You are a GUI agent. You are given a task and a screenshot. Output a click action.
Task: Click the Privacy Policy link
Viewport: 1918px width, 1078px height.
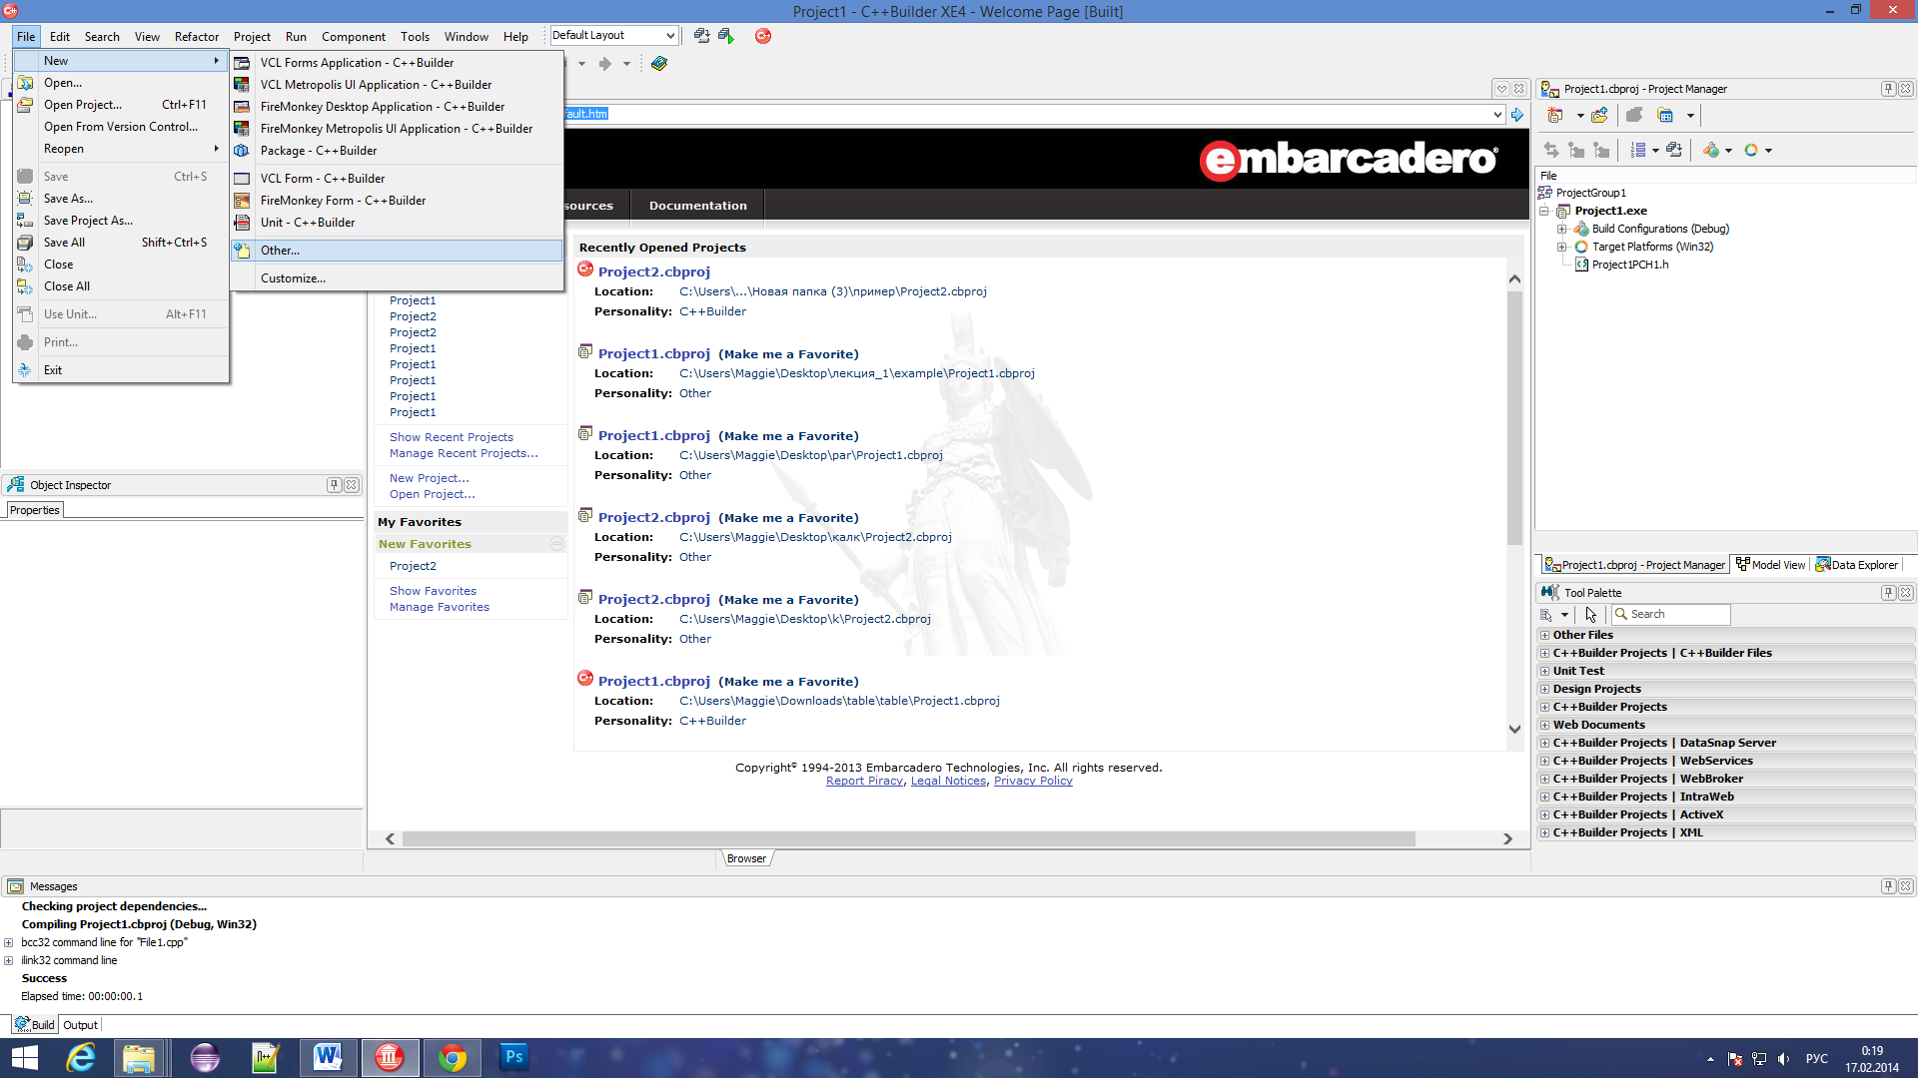[1033, 781]
